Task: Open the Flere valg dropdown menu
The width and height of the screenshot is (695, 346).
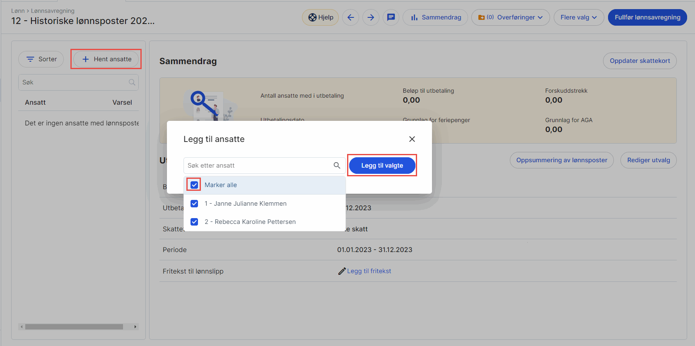Action: 579,17
